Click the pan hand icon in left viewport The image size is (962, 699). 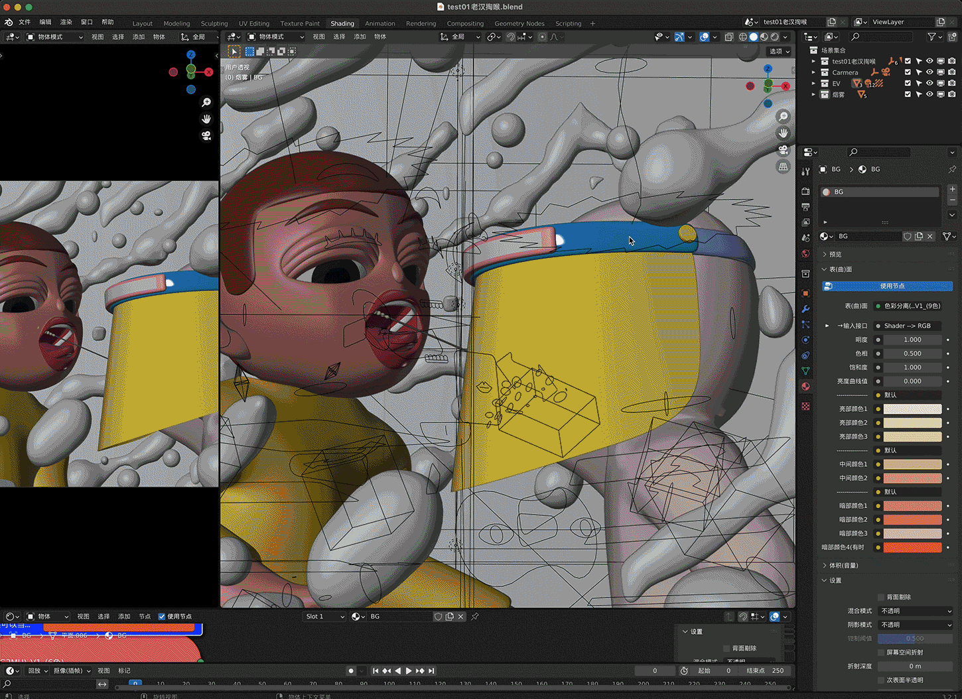[206, 119]
